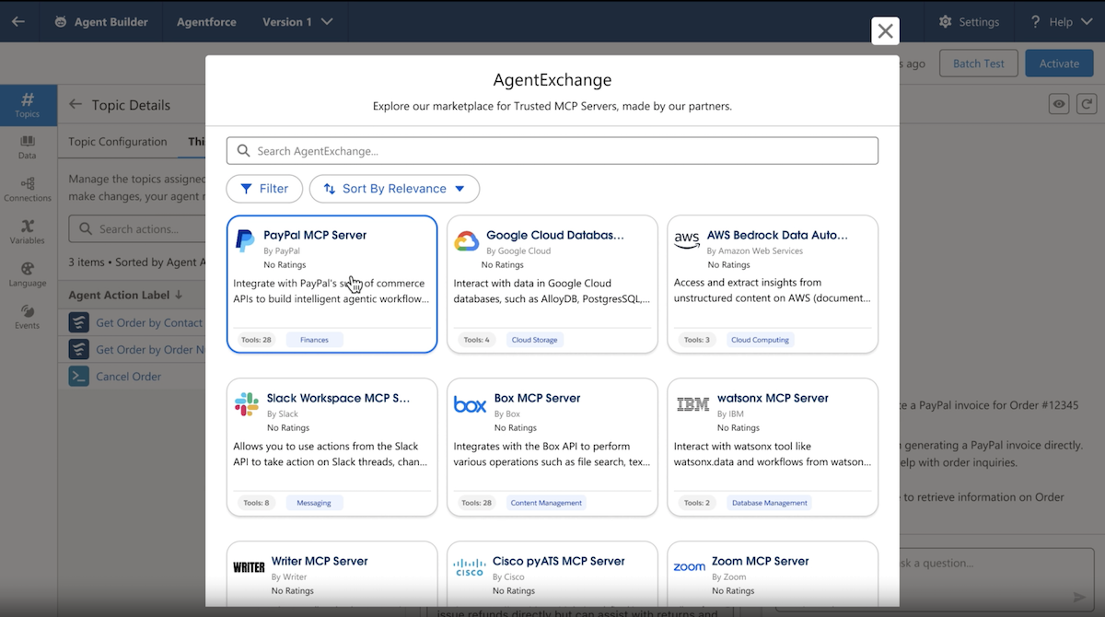Click the Cloud Storage category tag
Viewport: 1105px width, 617px height.
534,340
